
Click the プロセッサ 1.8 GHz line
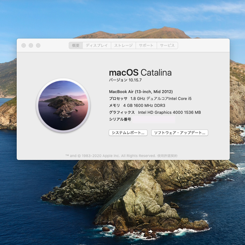pyautogui.click(x=150, y=99)
